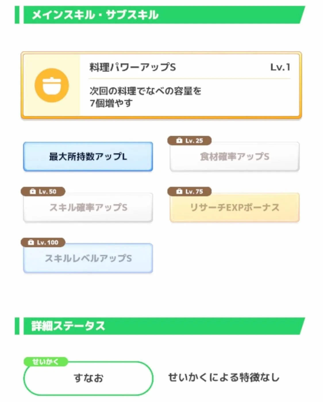Tap the cooking pot main skill icon
The image size is (323, 402).
[52, 85]
